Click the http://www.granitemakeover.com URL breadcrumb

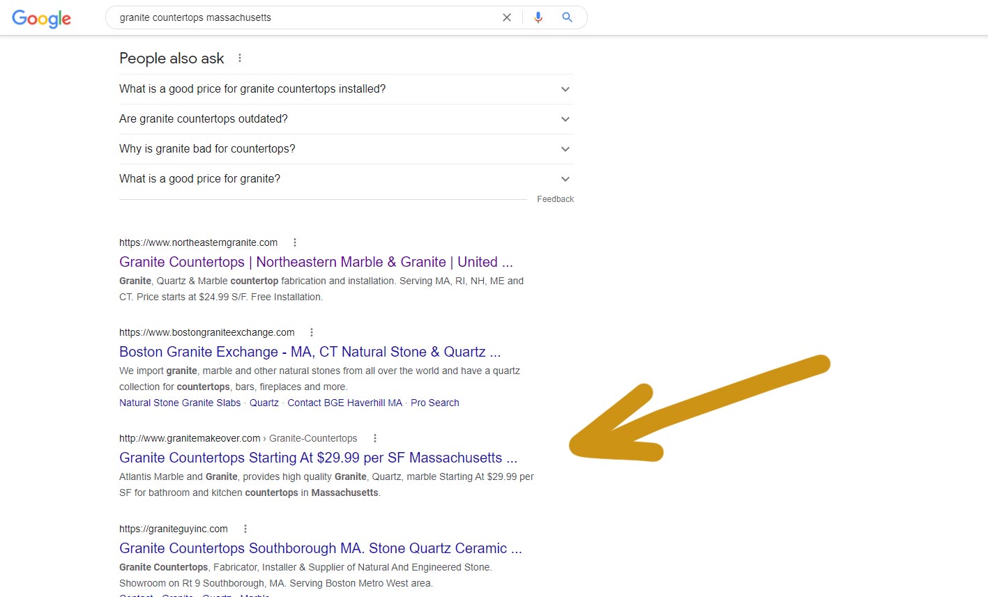[x=238, y=438]
